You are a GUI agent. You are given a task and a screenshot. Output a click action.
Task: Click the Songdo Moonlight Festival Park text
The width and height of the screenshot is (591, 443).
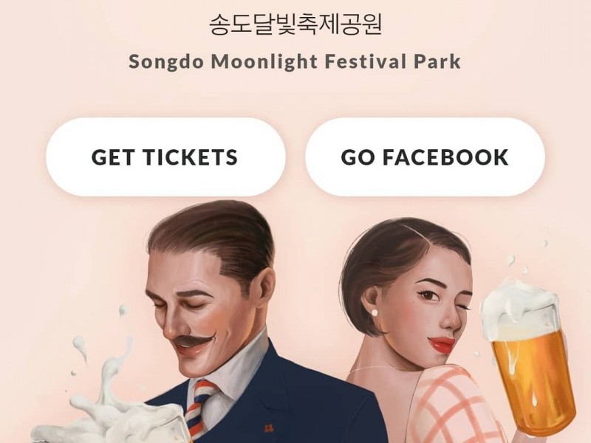click(x=295, y=61)
